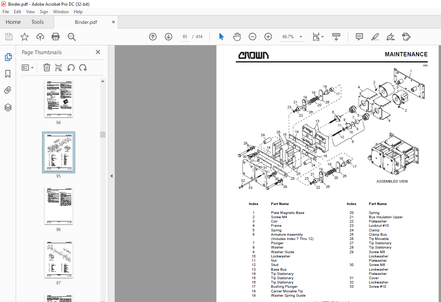Open the View menu
Viewport: 441px width, 302px height.
30,11
